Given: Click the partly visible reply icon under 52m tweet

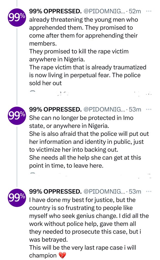Looking at the screenshot, I should [32, 92].
